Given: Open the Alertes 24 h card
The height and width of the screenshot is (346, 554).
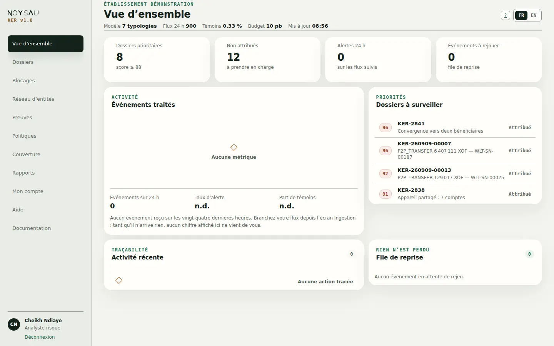Looking at the screenshot, I should coord(378,60).
